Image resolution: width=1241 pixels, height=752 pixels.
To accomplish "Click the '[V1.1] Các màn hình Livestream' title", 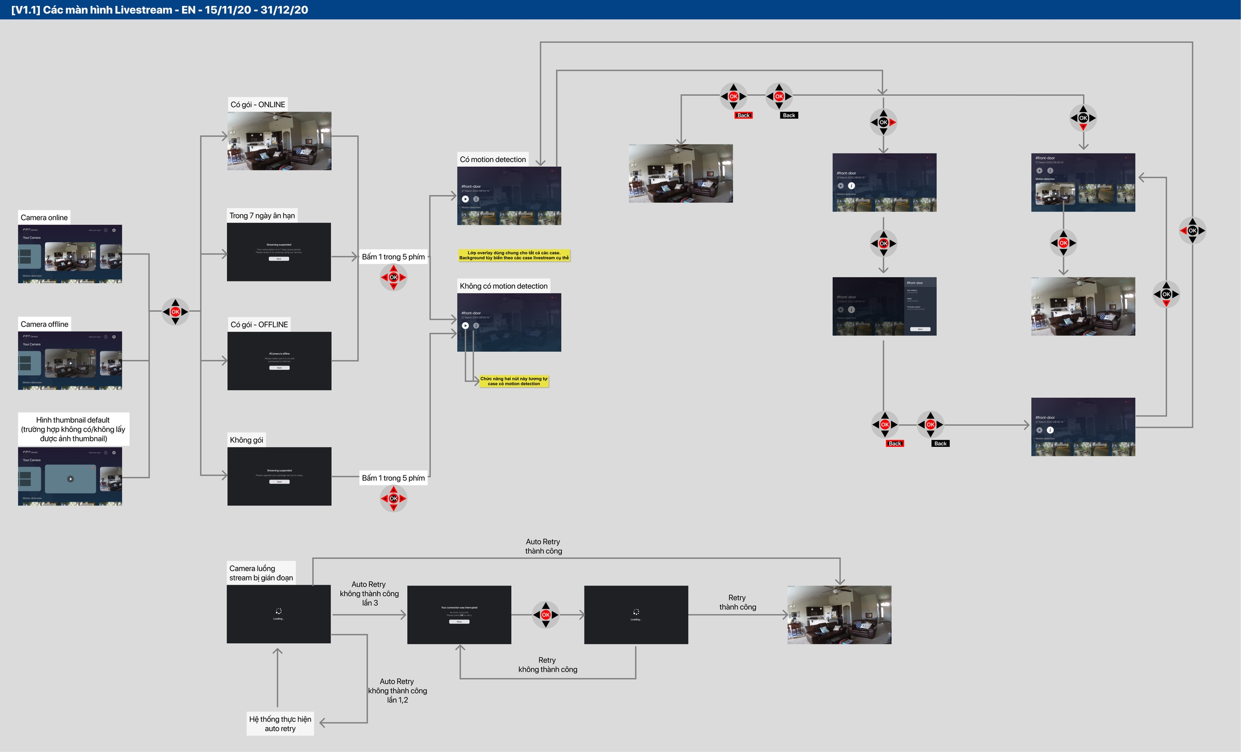I will [159, 10].
